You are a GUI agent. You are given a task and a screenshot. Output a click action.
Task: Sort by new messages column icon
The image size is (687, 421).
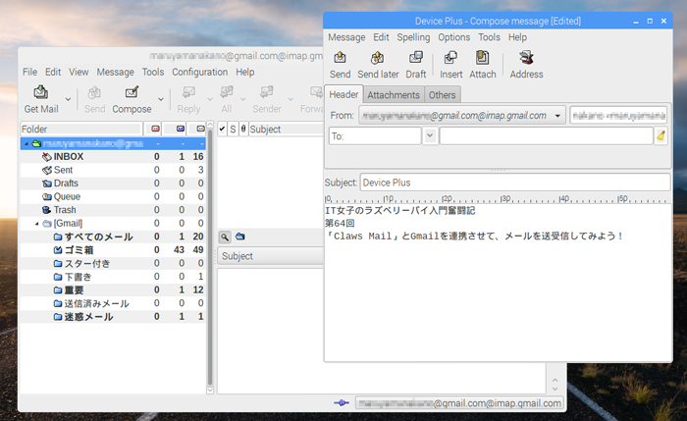(x=155, y=129)
